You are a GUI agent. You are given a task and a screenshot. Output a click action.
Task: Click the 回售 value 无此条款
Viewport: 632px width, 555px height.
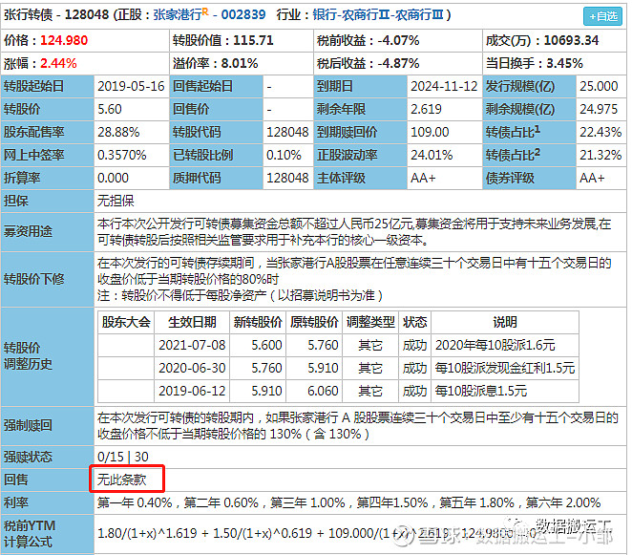coord(122,480)
